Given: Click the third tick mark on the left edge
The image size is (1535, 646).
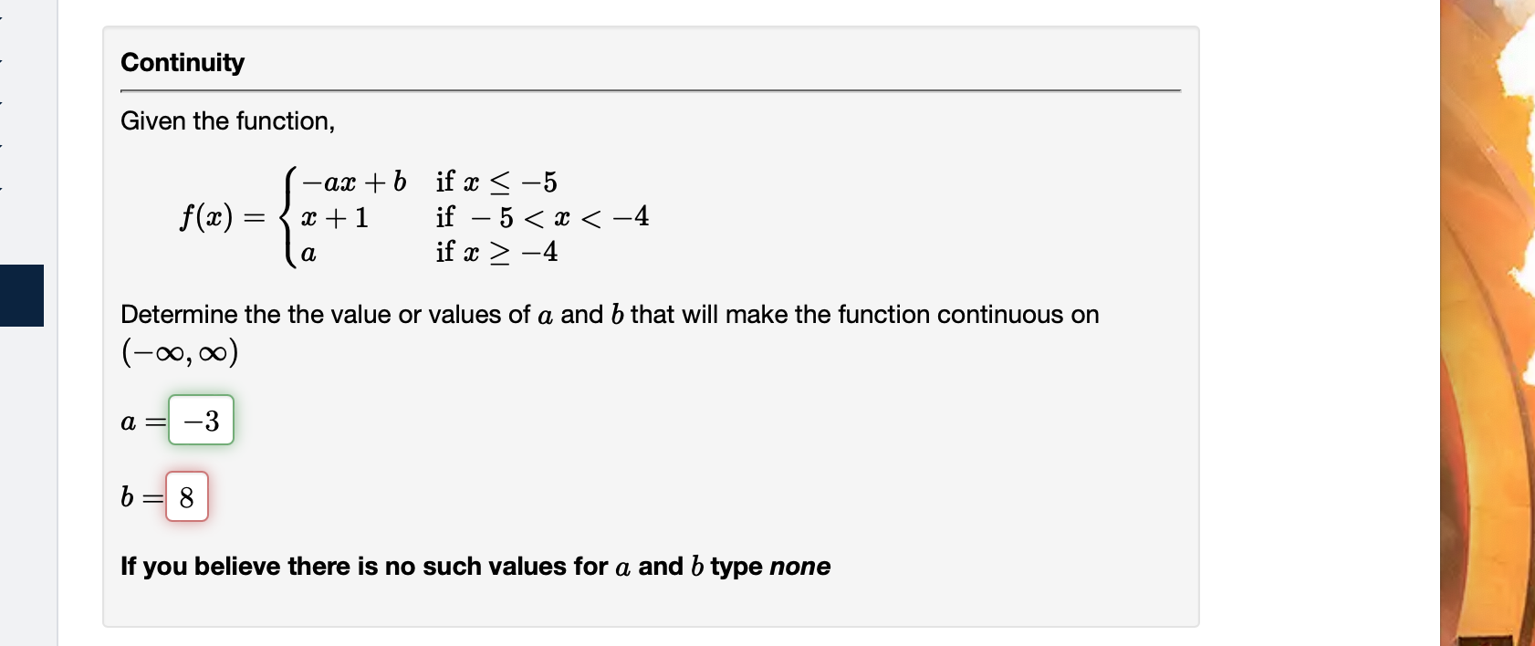Looking at the screenshot, I should 3,104.
